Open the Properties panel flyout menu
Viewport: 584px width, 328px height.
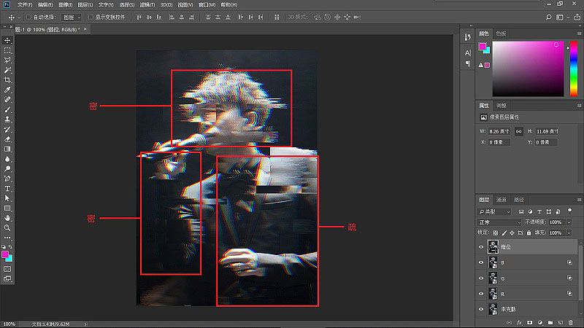tap(579, 106)
